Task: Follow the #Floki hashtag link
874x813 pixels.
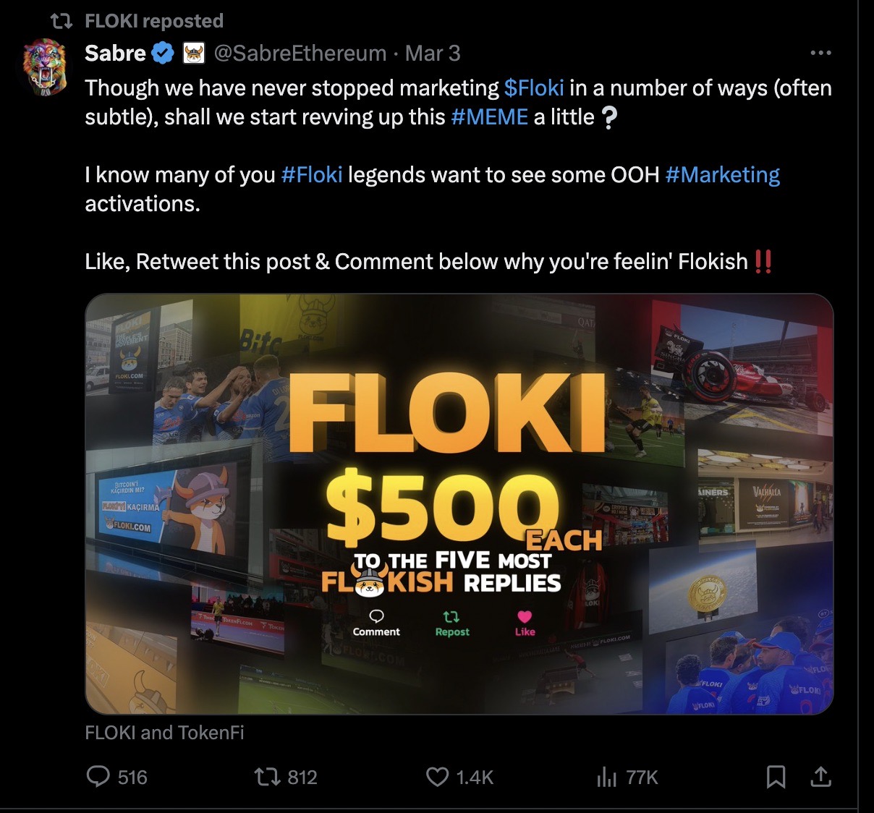Action: 311,175
